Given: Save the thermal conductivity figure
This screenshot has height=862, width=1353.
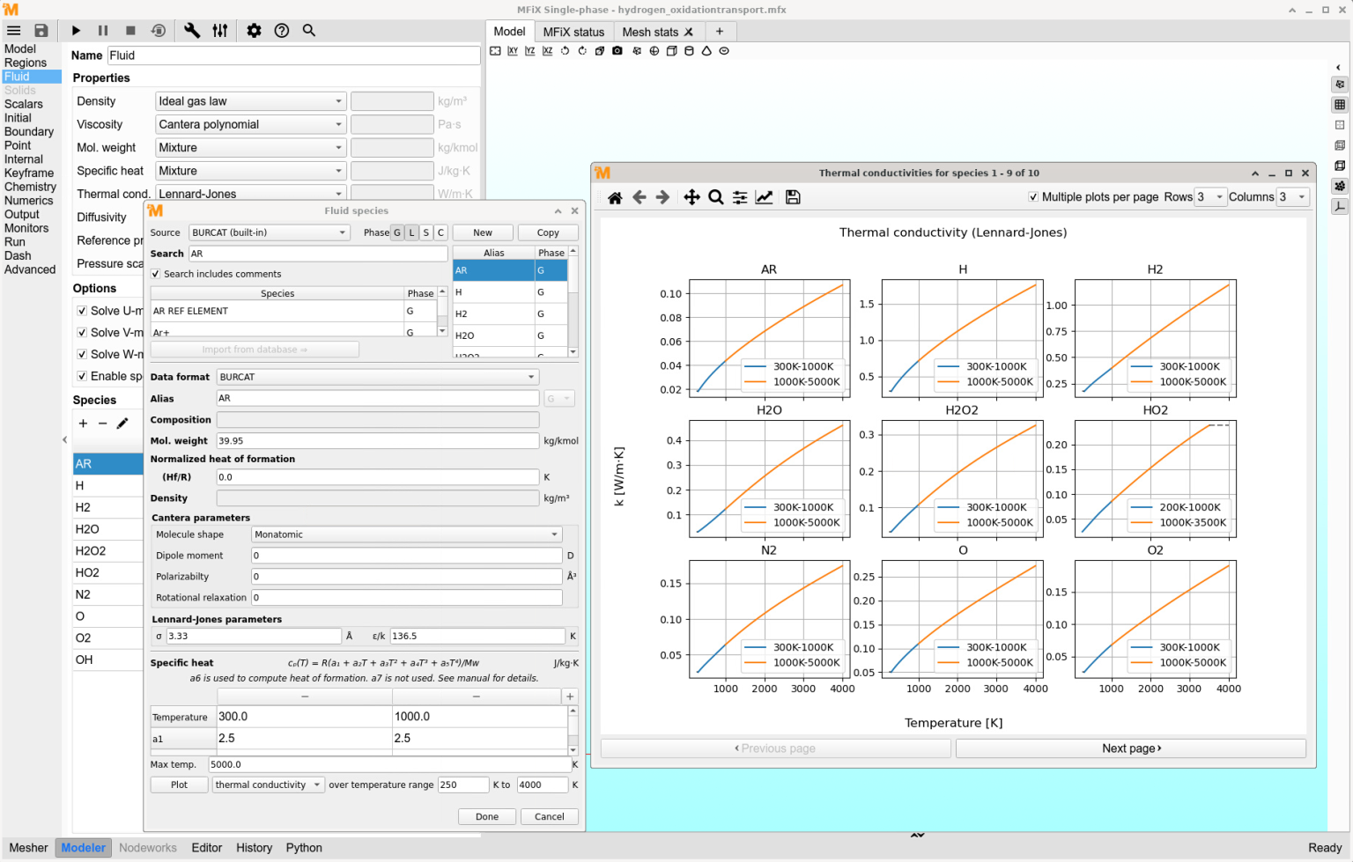Looking at the screenshot, I should [x=792, y=196].
